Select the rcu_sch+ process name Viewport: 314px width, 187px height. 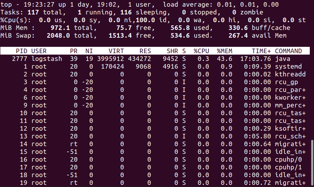coord(290,136)
